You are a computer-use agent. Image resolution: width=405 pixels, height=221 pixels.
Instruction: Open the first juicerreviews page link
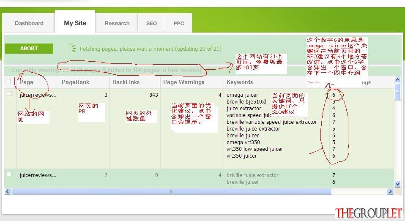point(38,95)
